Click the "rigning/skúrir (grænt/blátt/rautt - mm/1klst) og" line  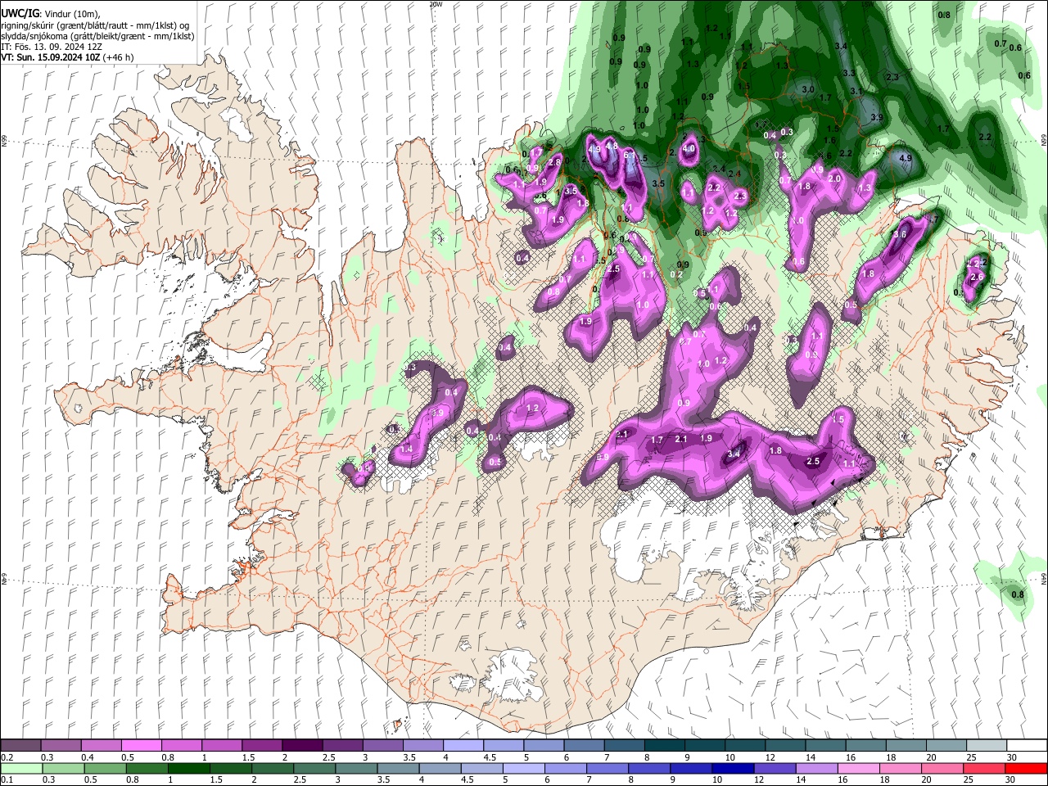point(96,25)
